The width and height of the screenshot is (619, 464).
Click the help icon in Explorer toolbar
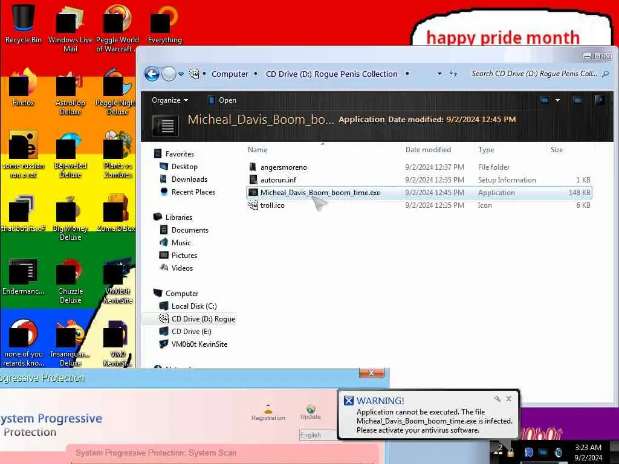click(599, 100)
